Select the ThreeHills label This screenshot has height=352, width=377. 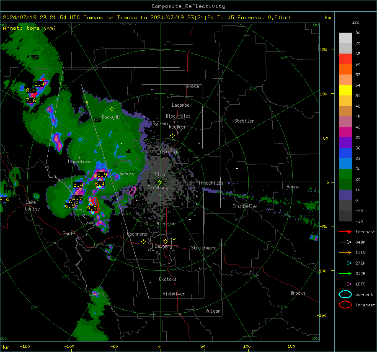tap(211, 183)
